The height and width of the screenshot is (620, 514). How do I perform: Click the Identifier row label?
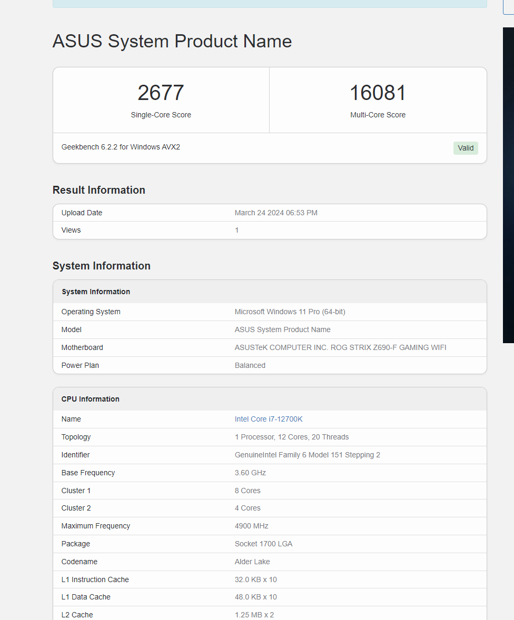pyautogui.click(x=75, y=455)
